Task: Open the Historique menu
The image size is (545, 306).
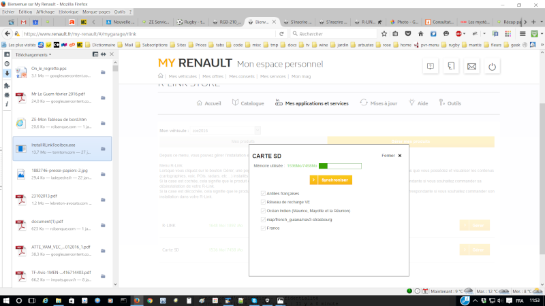Action: click(x=69, y=12)
